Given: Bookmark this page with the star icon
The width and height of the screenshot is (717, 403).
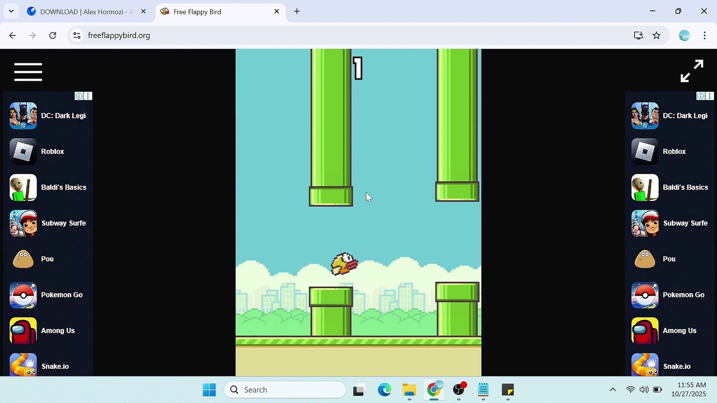Looking at the screenshot, I should [x=657, y=35].
